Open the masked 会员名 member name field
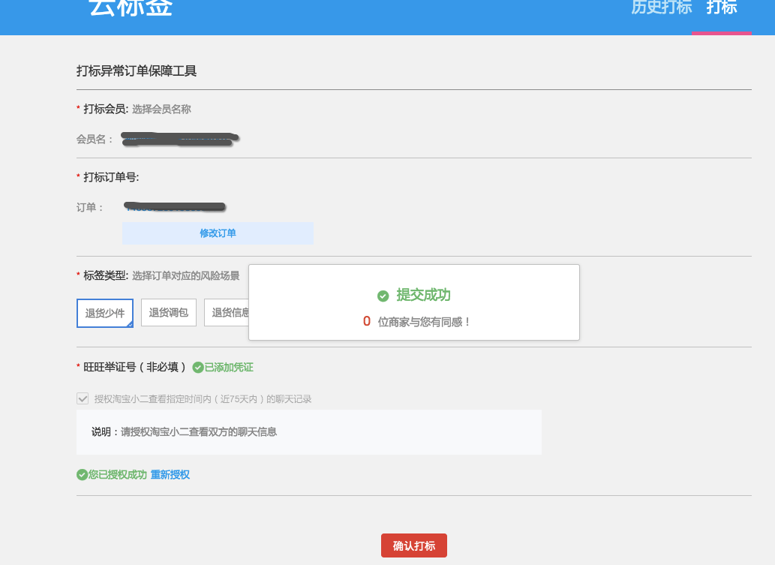 [180, 140]
